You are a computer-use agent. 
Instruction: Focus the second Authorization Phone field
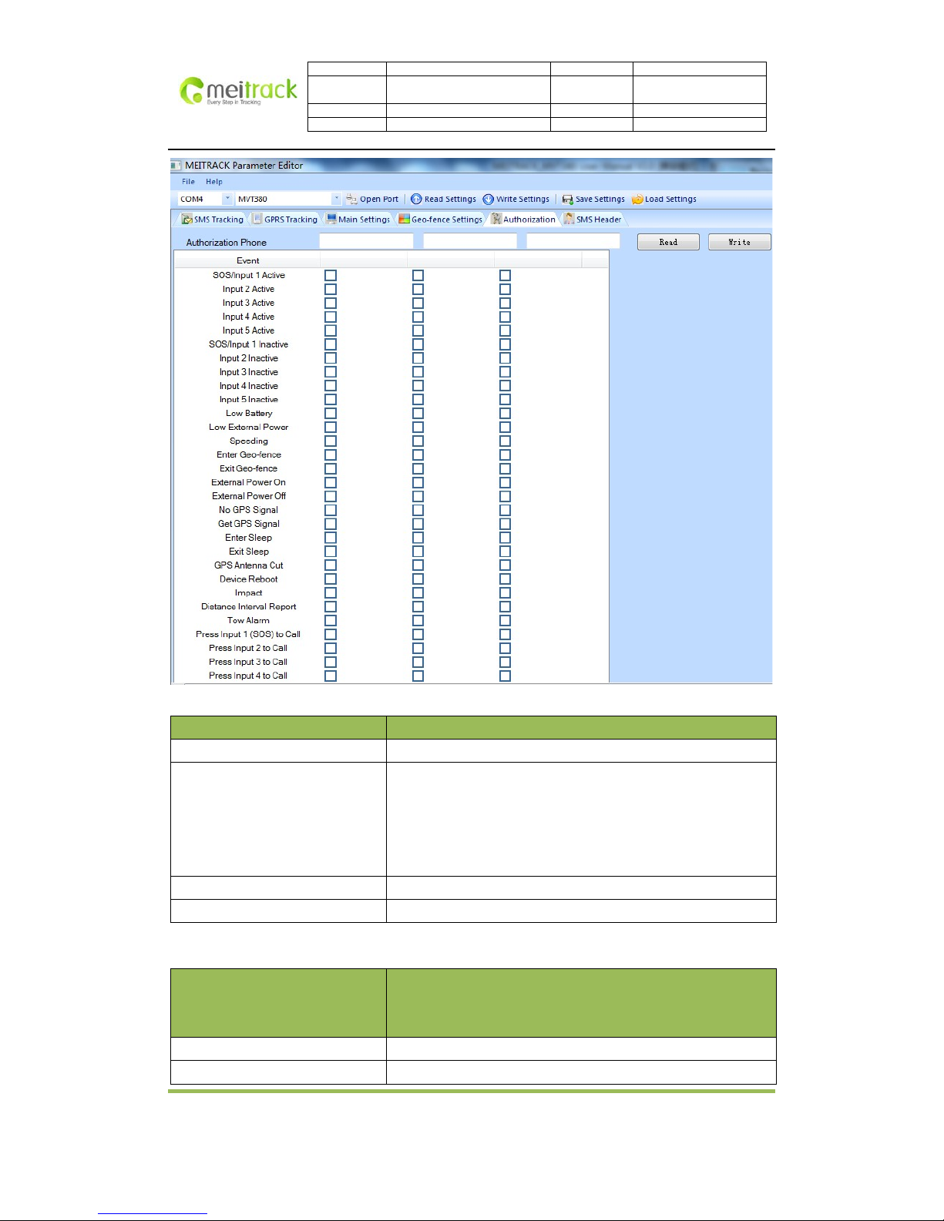pos(470,241)
